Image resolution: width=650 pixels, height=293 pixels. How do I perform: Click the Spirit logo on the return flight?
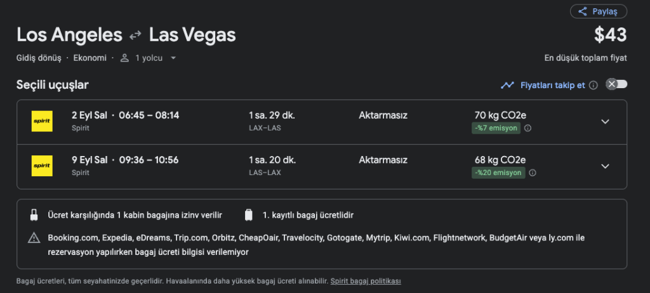[x=42, y=166]
